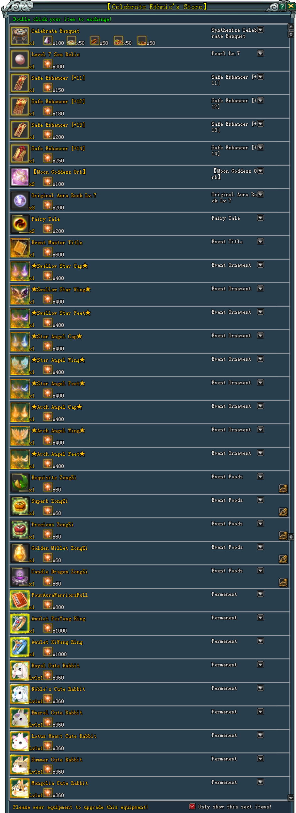Expand dropdown on FourAuraWarriorsFull row

[x=260, y=594]
